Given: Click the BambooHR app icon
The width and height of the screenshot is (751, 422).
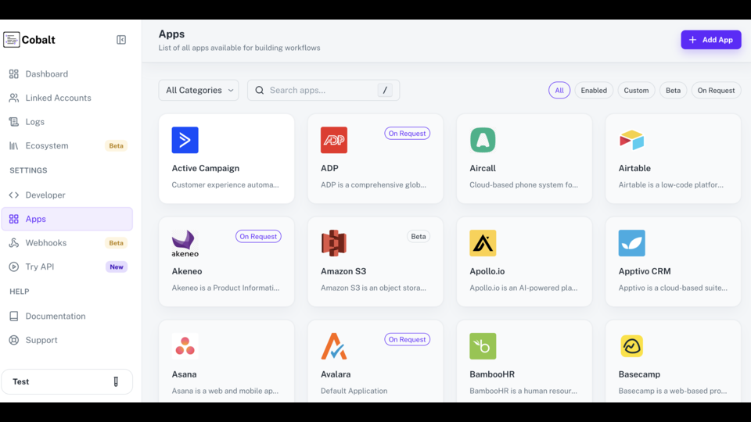Looking at the screenshot, I should click(483, 346).
